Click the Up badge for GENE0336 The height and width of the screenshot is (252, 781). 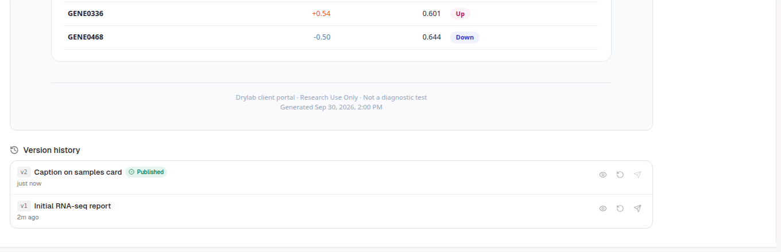click(x=460, y=14)
